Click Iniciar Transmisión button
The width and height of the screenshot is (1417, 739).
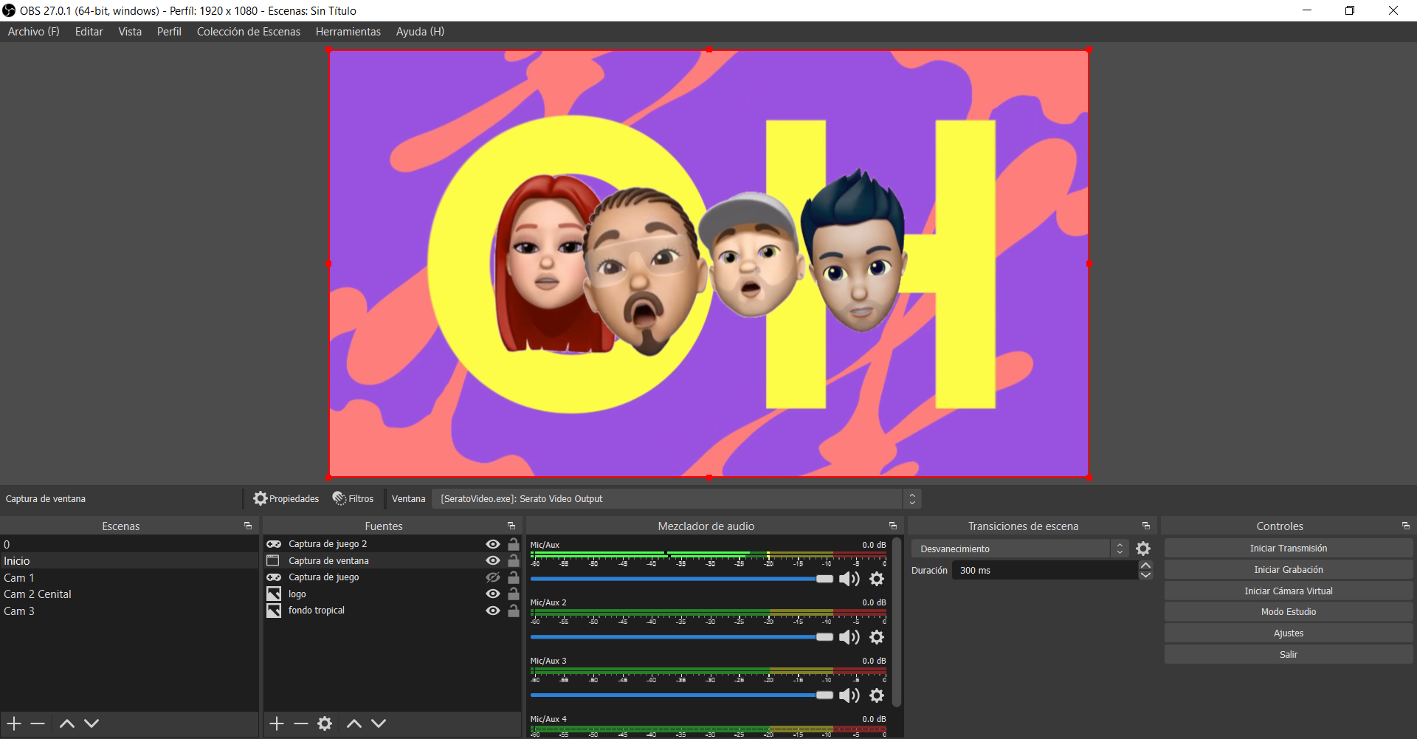click(1288, 549)
